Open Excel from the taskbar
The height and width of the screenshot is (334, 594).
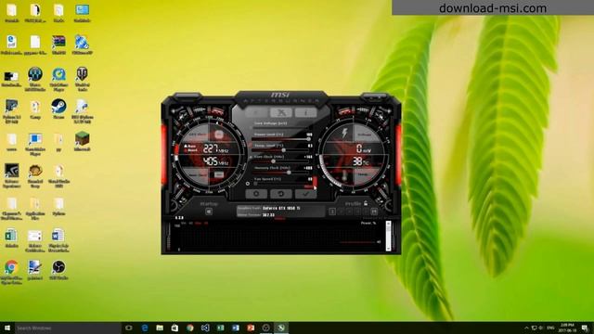click(x=220, y=328)
